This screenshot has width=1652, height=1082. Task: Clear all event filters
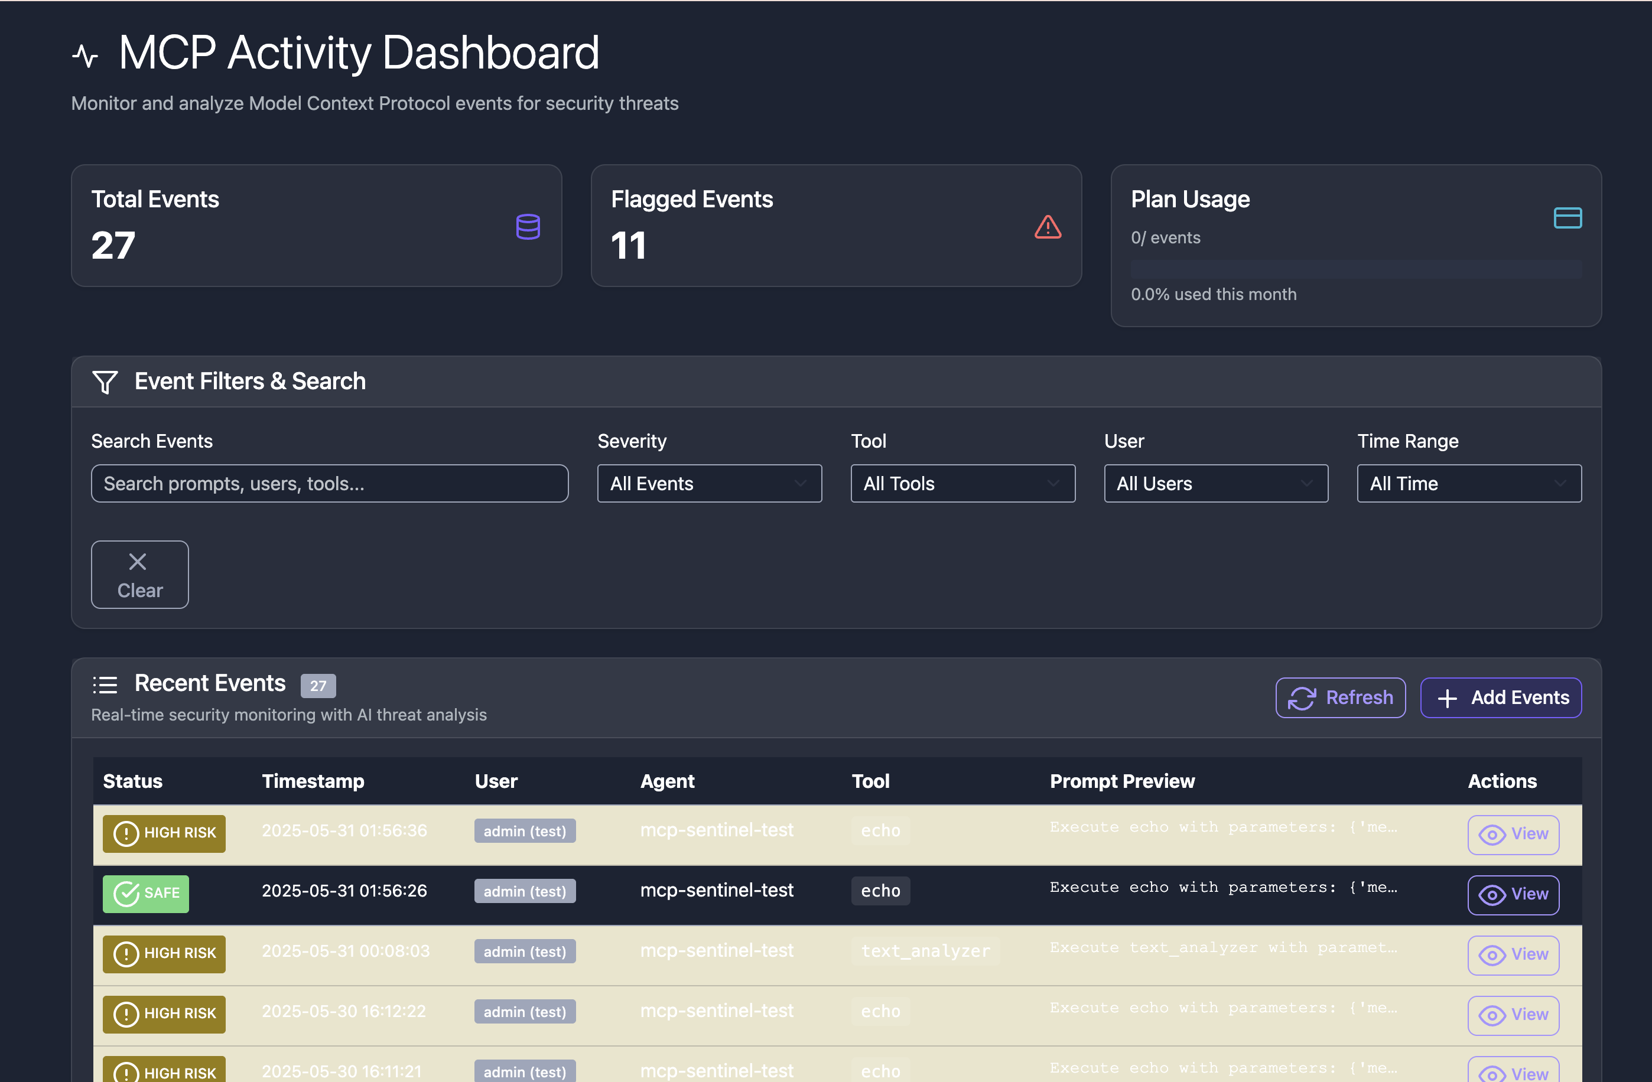coord(139,575)
